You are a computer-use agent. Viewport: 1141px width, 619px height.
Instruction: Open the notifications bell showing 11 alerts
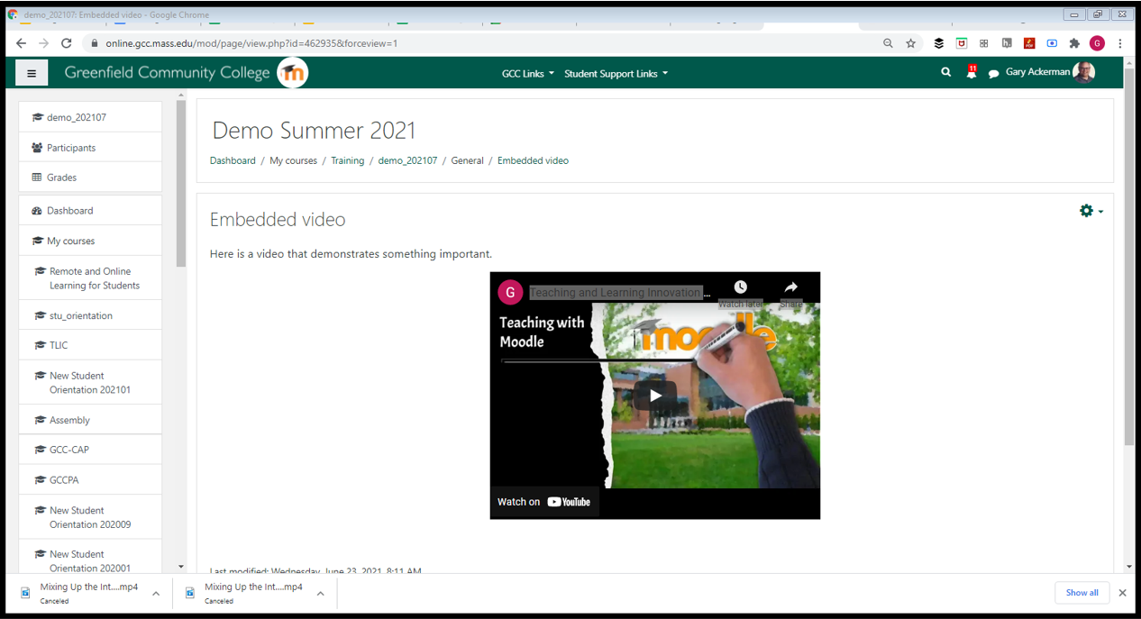971,72
